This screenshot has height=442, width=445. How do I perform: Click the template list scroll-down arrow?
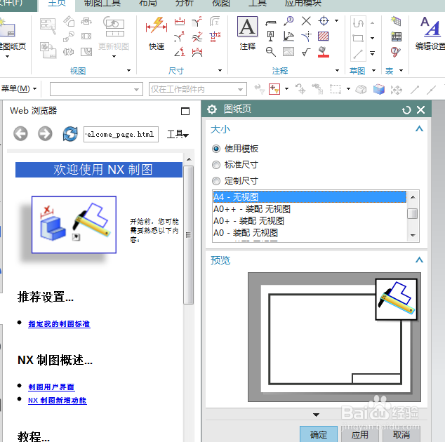[x=413, y=236]
